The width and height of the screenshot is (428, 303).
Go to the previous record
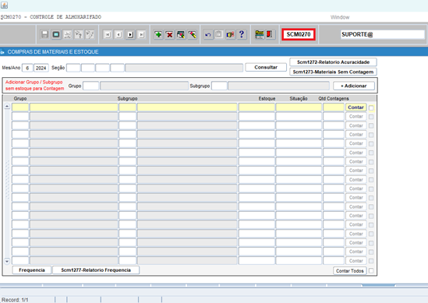click(x=118, y=34)
